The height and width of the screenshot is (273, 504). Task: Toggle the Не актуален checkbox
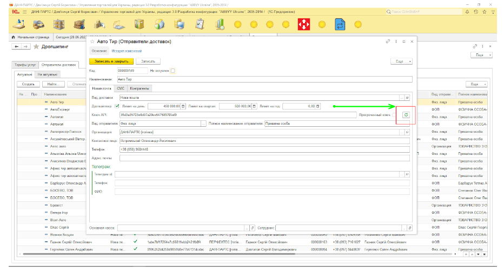pos(173,71)
